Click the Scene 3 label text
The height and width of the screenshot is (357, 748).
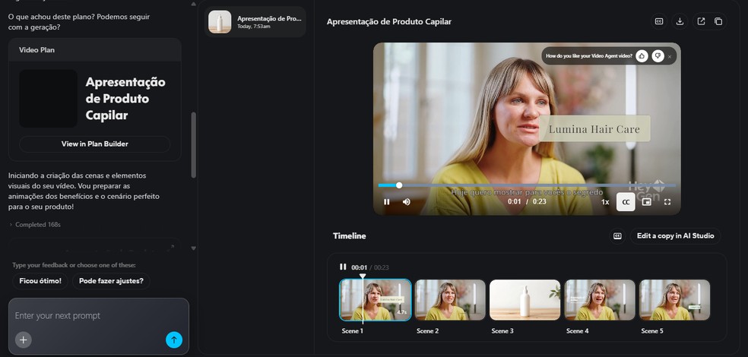[x=502, y=330]
